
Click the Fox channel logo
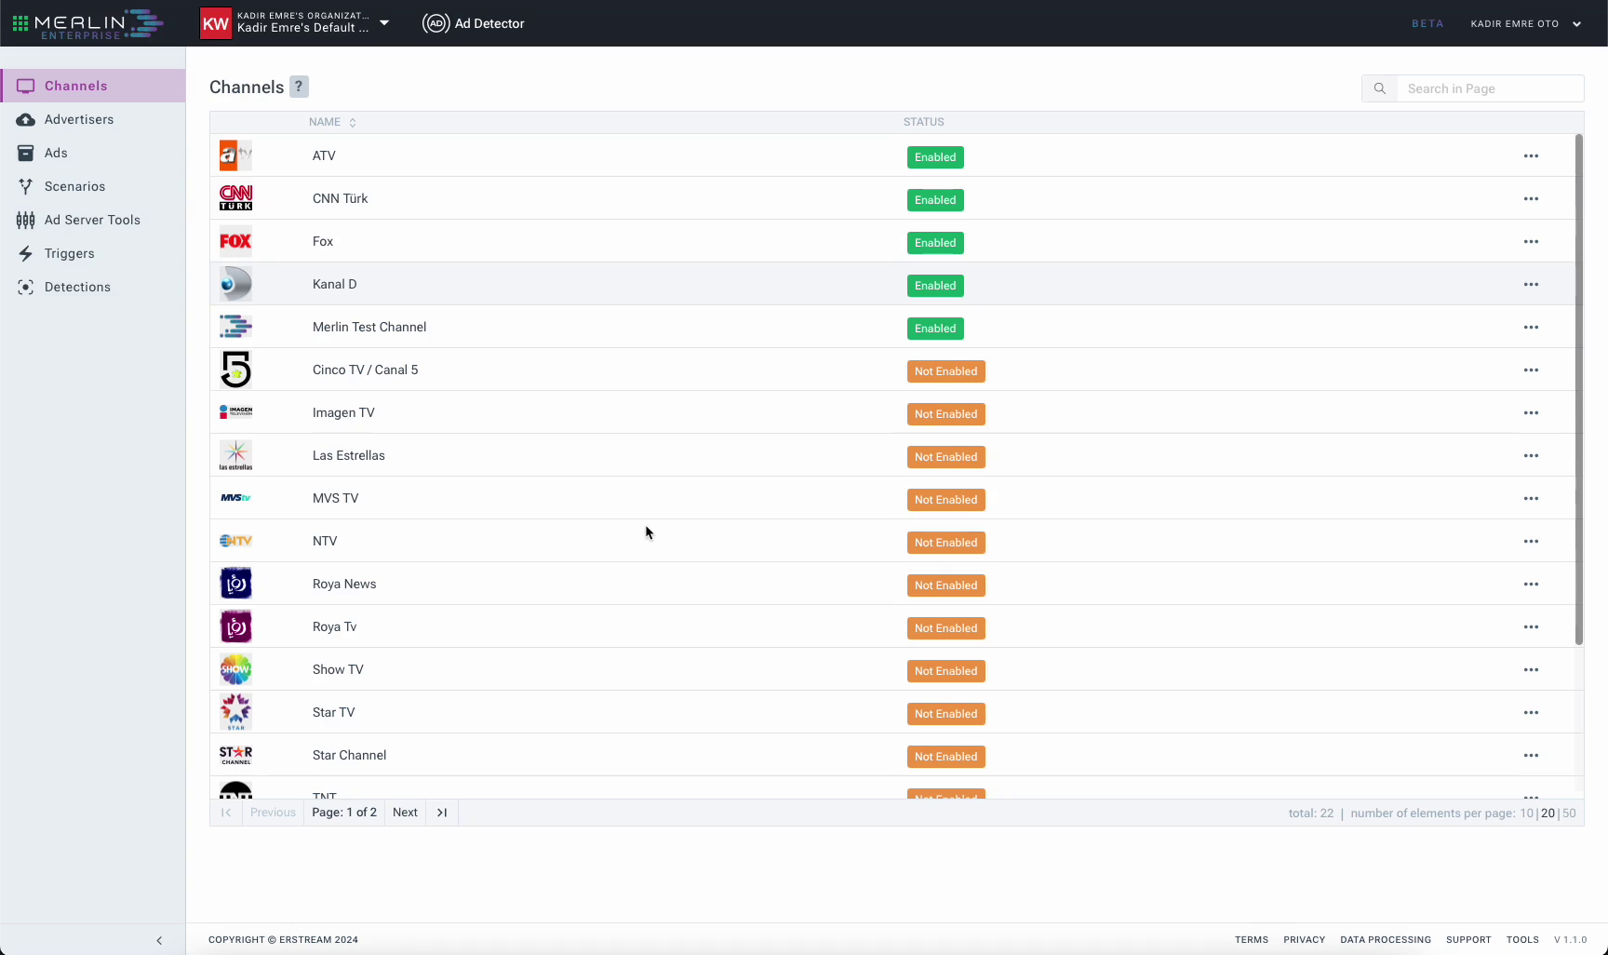tap(235, 241)
